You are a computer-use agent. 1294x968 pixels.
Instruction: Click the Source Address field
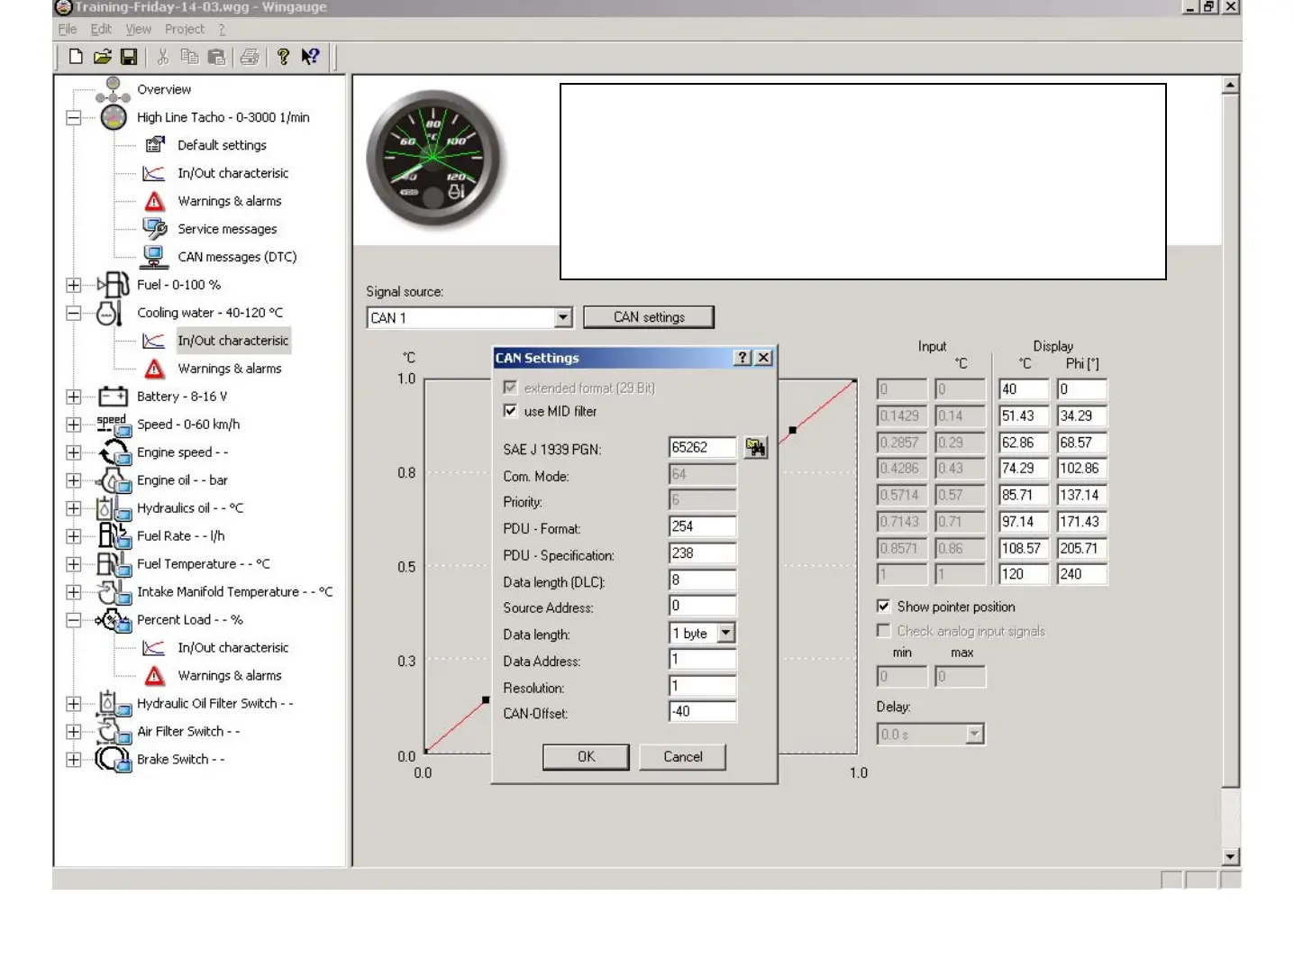pyautogui.click(x=703, y=606)
